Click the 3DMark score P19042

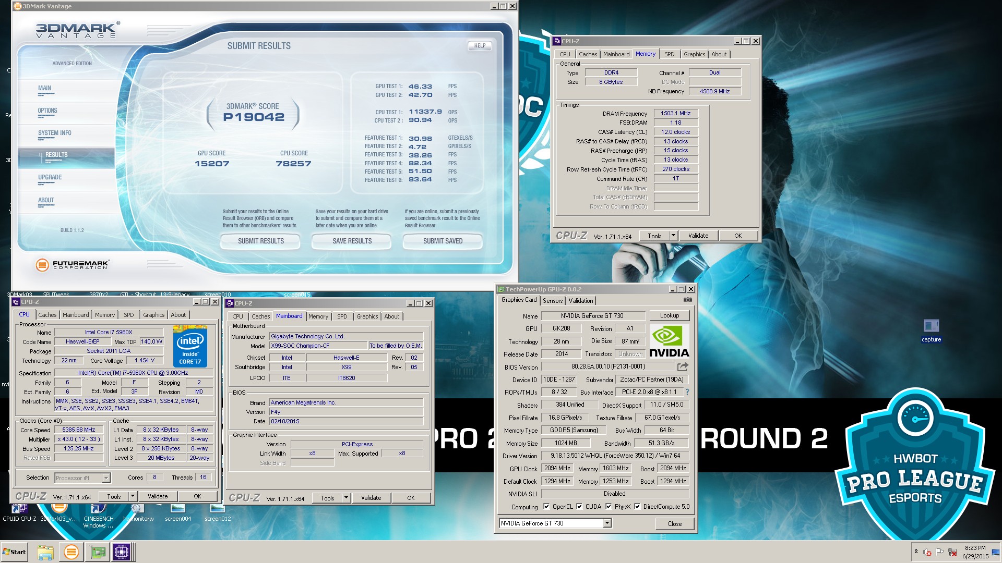254,117
